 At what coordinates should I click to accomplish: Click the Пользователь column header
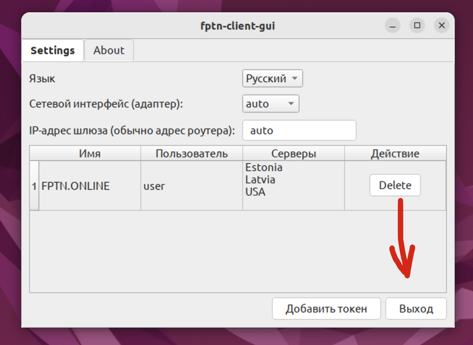192,153
